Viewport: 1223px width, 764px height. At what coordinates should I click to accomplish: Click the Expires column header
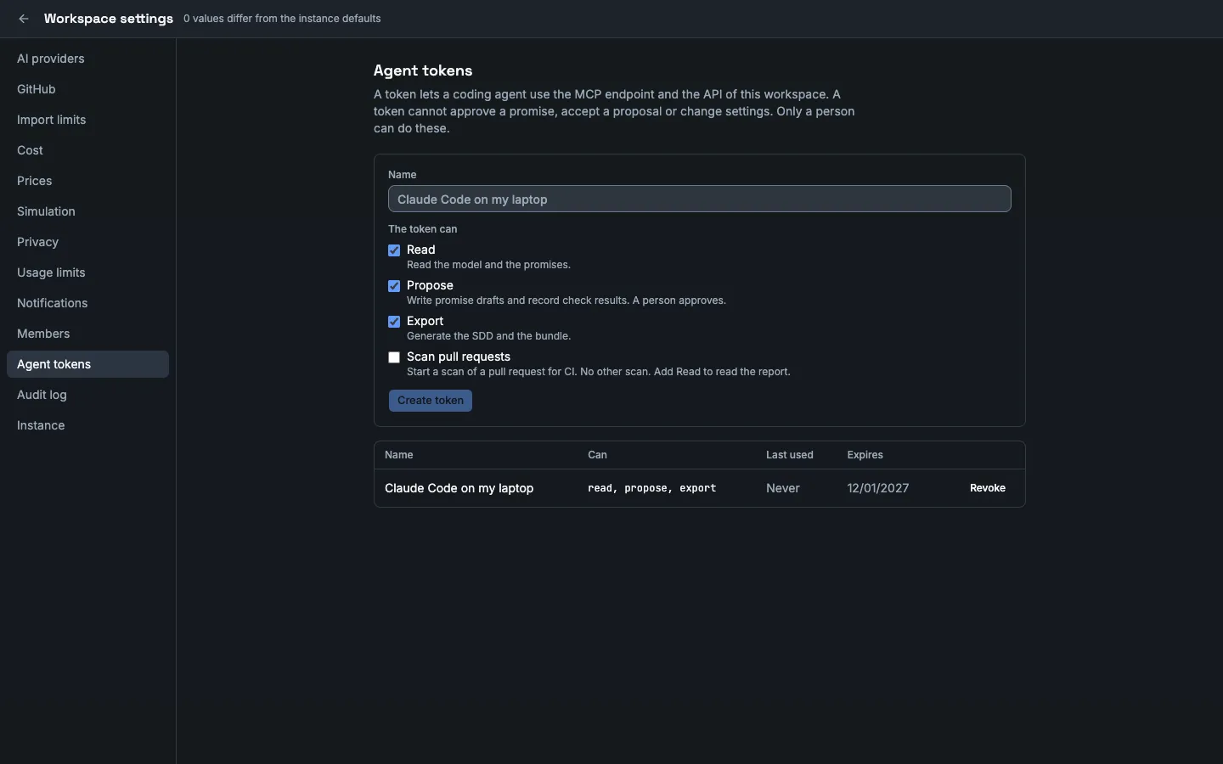[865, 455]
